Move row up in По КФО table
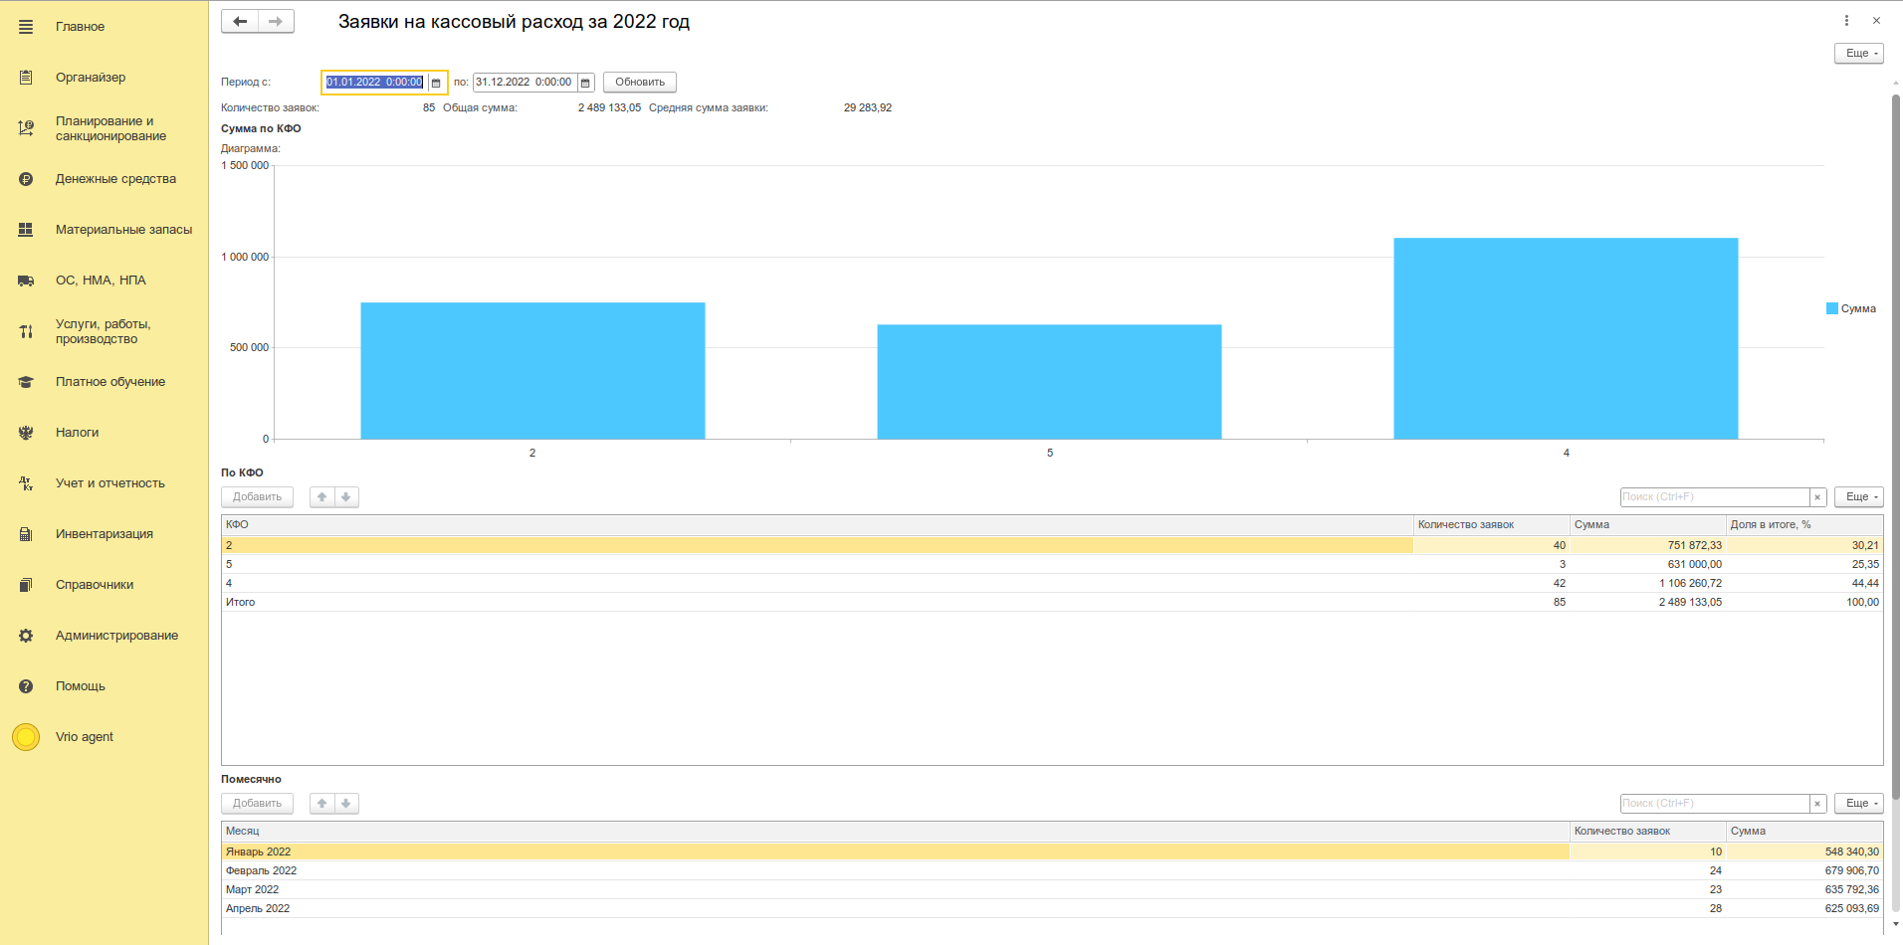Viewport: 1903px width, 945px height. point(322,497)
